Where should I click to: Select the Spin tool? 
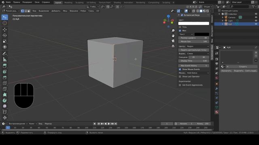tap(4, 100)
